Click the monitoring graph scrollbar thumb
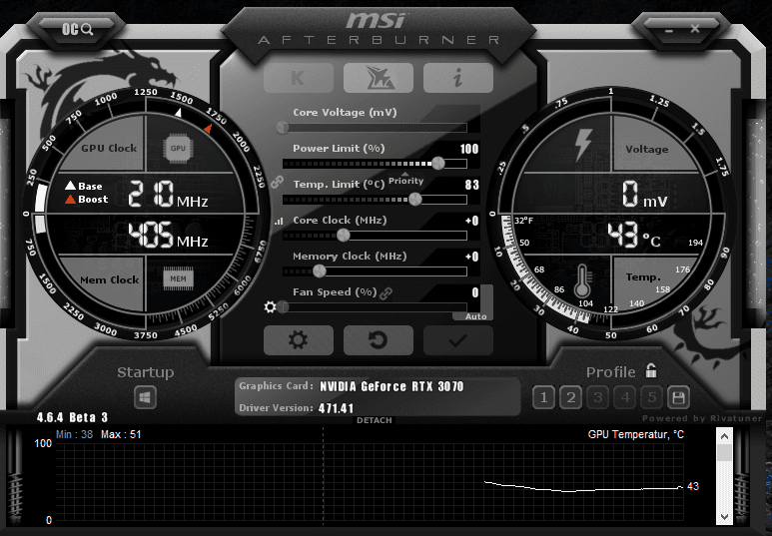772x536 pixels. point(724,453)
